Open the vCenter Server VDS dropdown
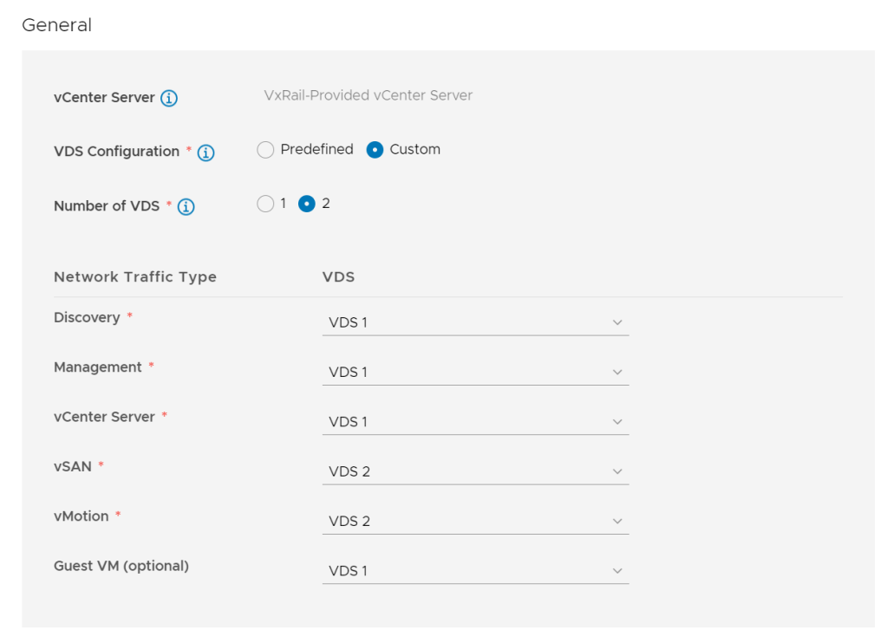The height and width of the screenshot is (636, 887). [474, 422]
